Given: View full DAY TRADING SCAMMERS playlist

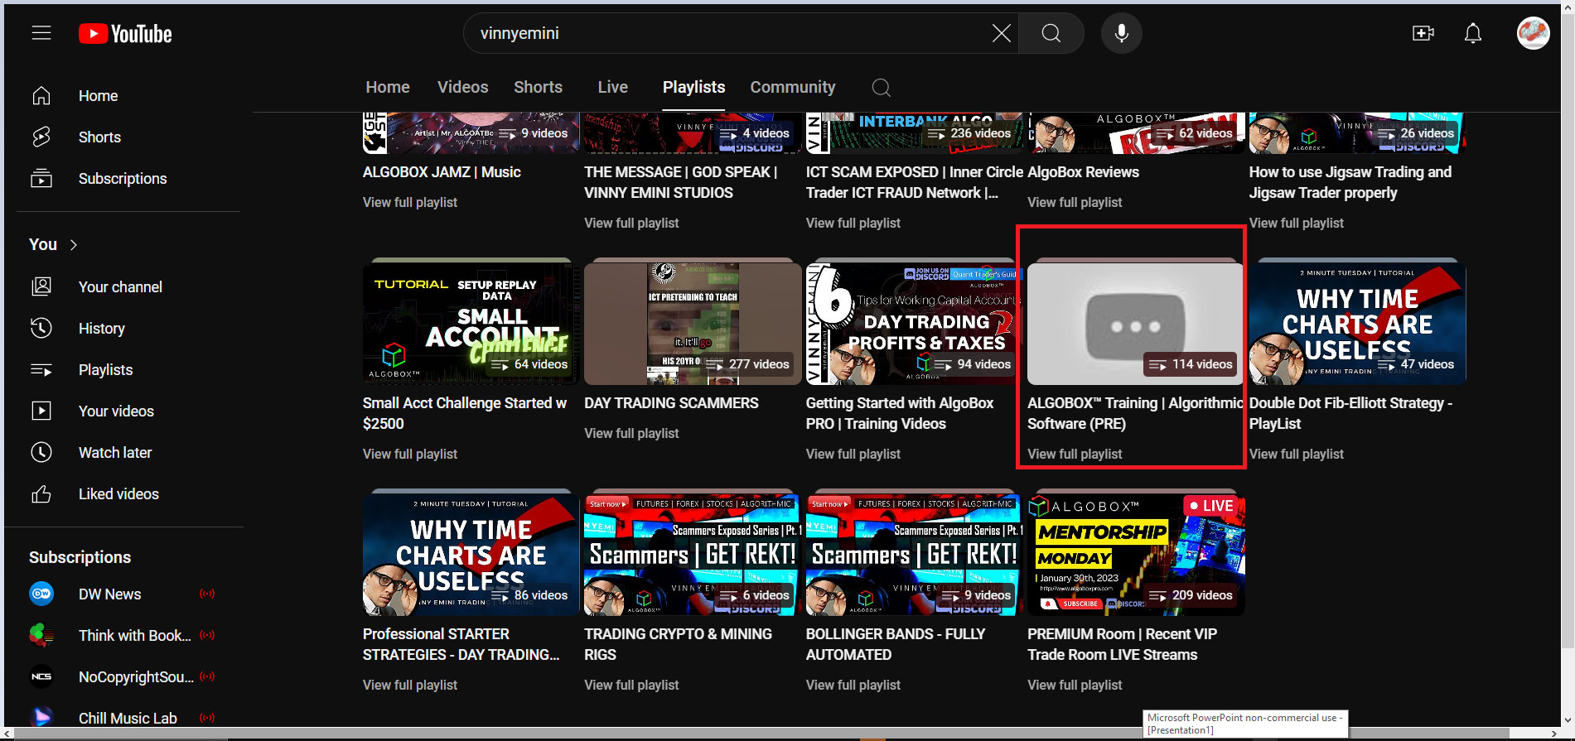Looking at the screenshot, I should tap(631, 434).
